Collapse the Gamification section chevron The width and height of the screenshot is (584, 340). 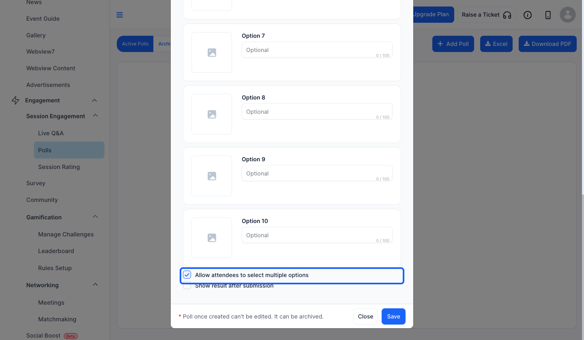click(x=95, y=217)
